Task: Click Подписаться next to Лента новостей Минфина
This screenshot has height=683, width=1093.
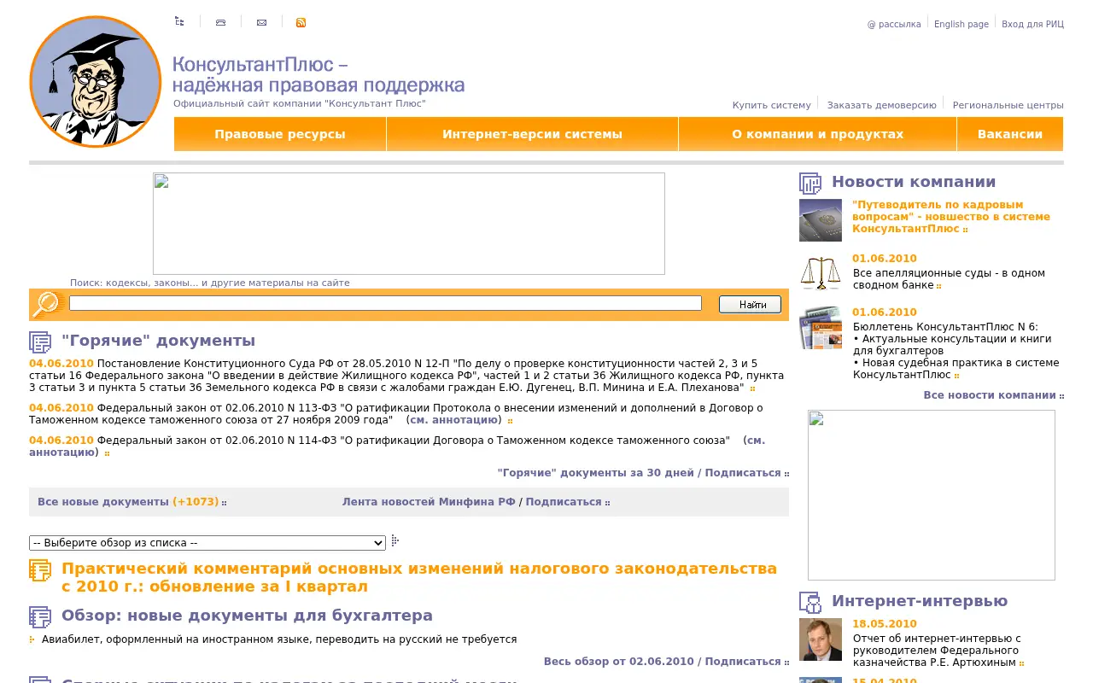Action: (564, 502)
